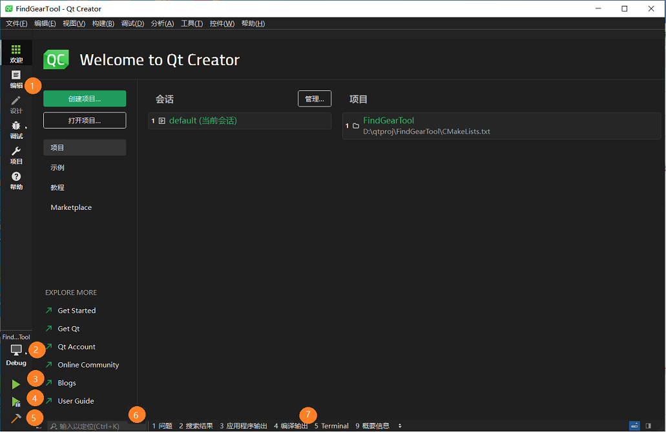Switch to the 编译输出 output tab

tap(291, 426)
